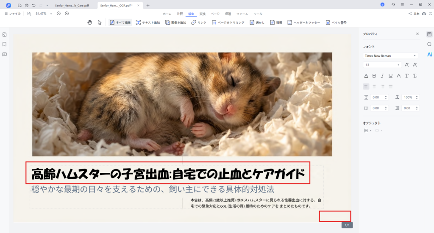Click the テキスト追加 button
This screenshot has width=434, height=233.
click(x=148, y=22)
